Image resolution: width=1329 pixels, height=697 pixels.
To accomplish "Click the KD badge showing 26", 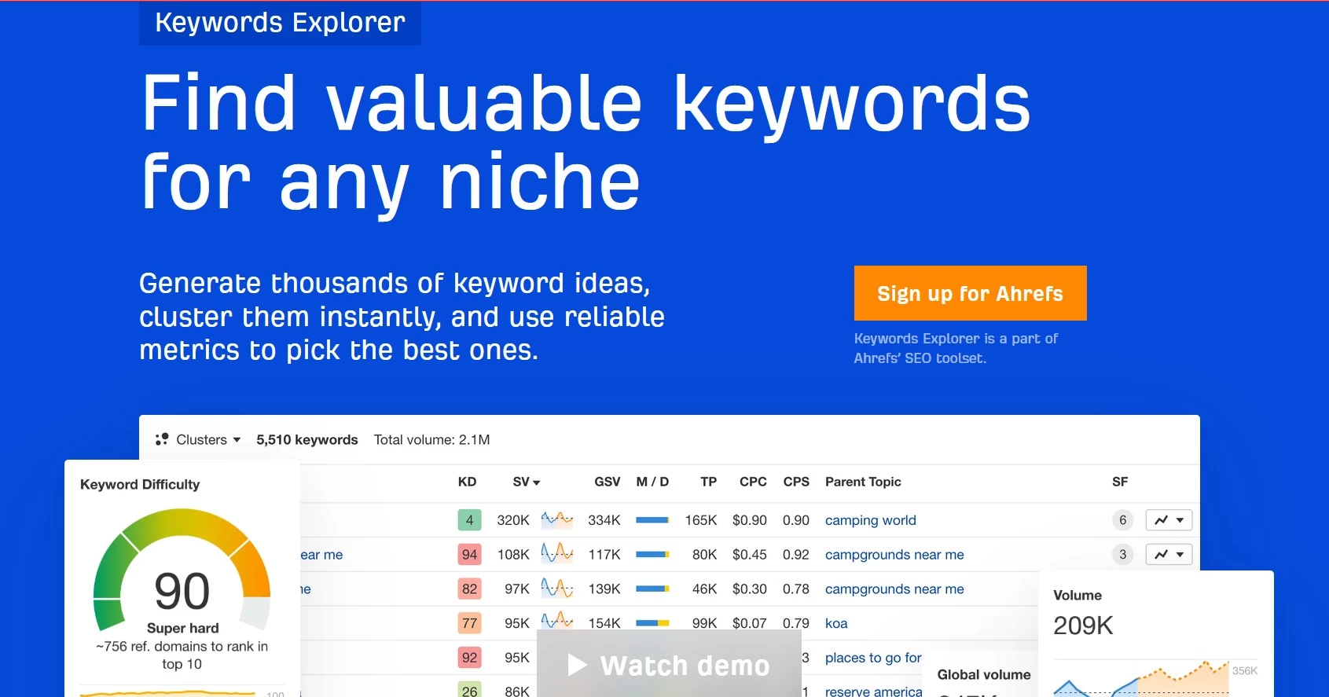I will [x=469, y=691].
